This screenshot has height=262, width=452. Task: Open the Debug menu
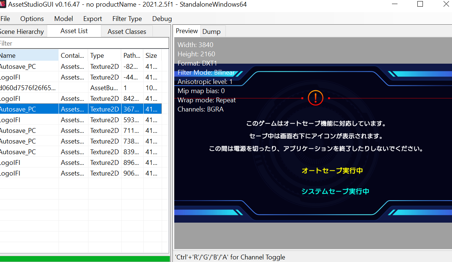162,19
